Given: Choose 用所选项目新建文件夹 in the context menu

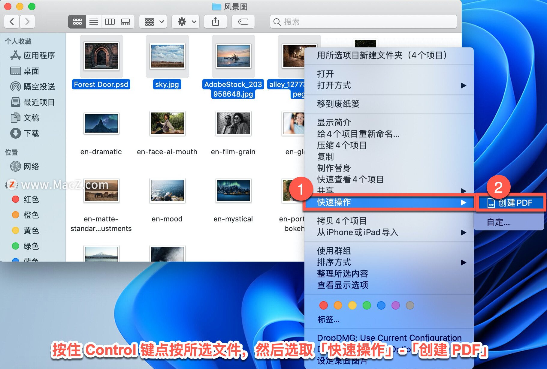Looking at the screenshot, I should click(x=389, y=55).
